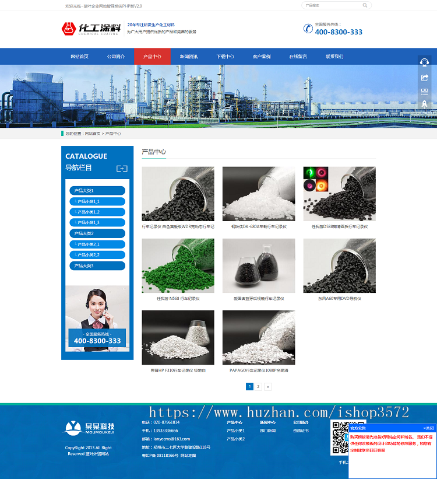Screen dimensions: 437x479
Task: Click footer 网站地图 link
Action: click(188, 455)
